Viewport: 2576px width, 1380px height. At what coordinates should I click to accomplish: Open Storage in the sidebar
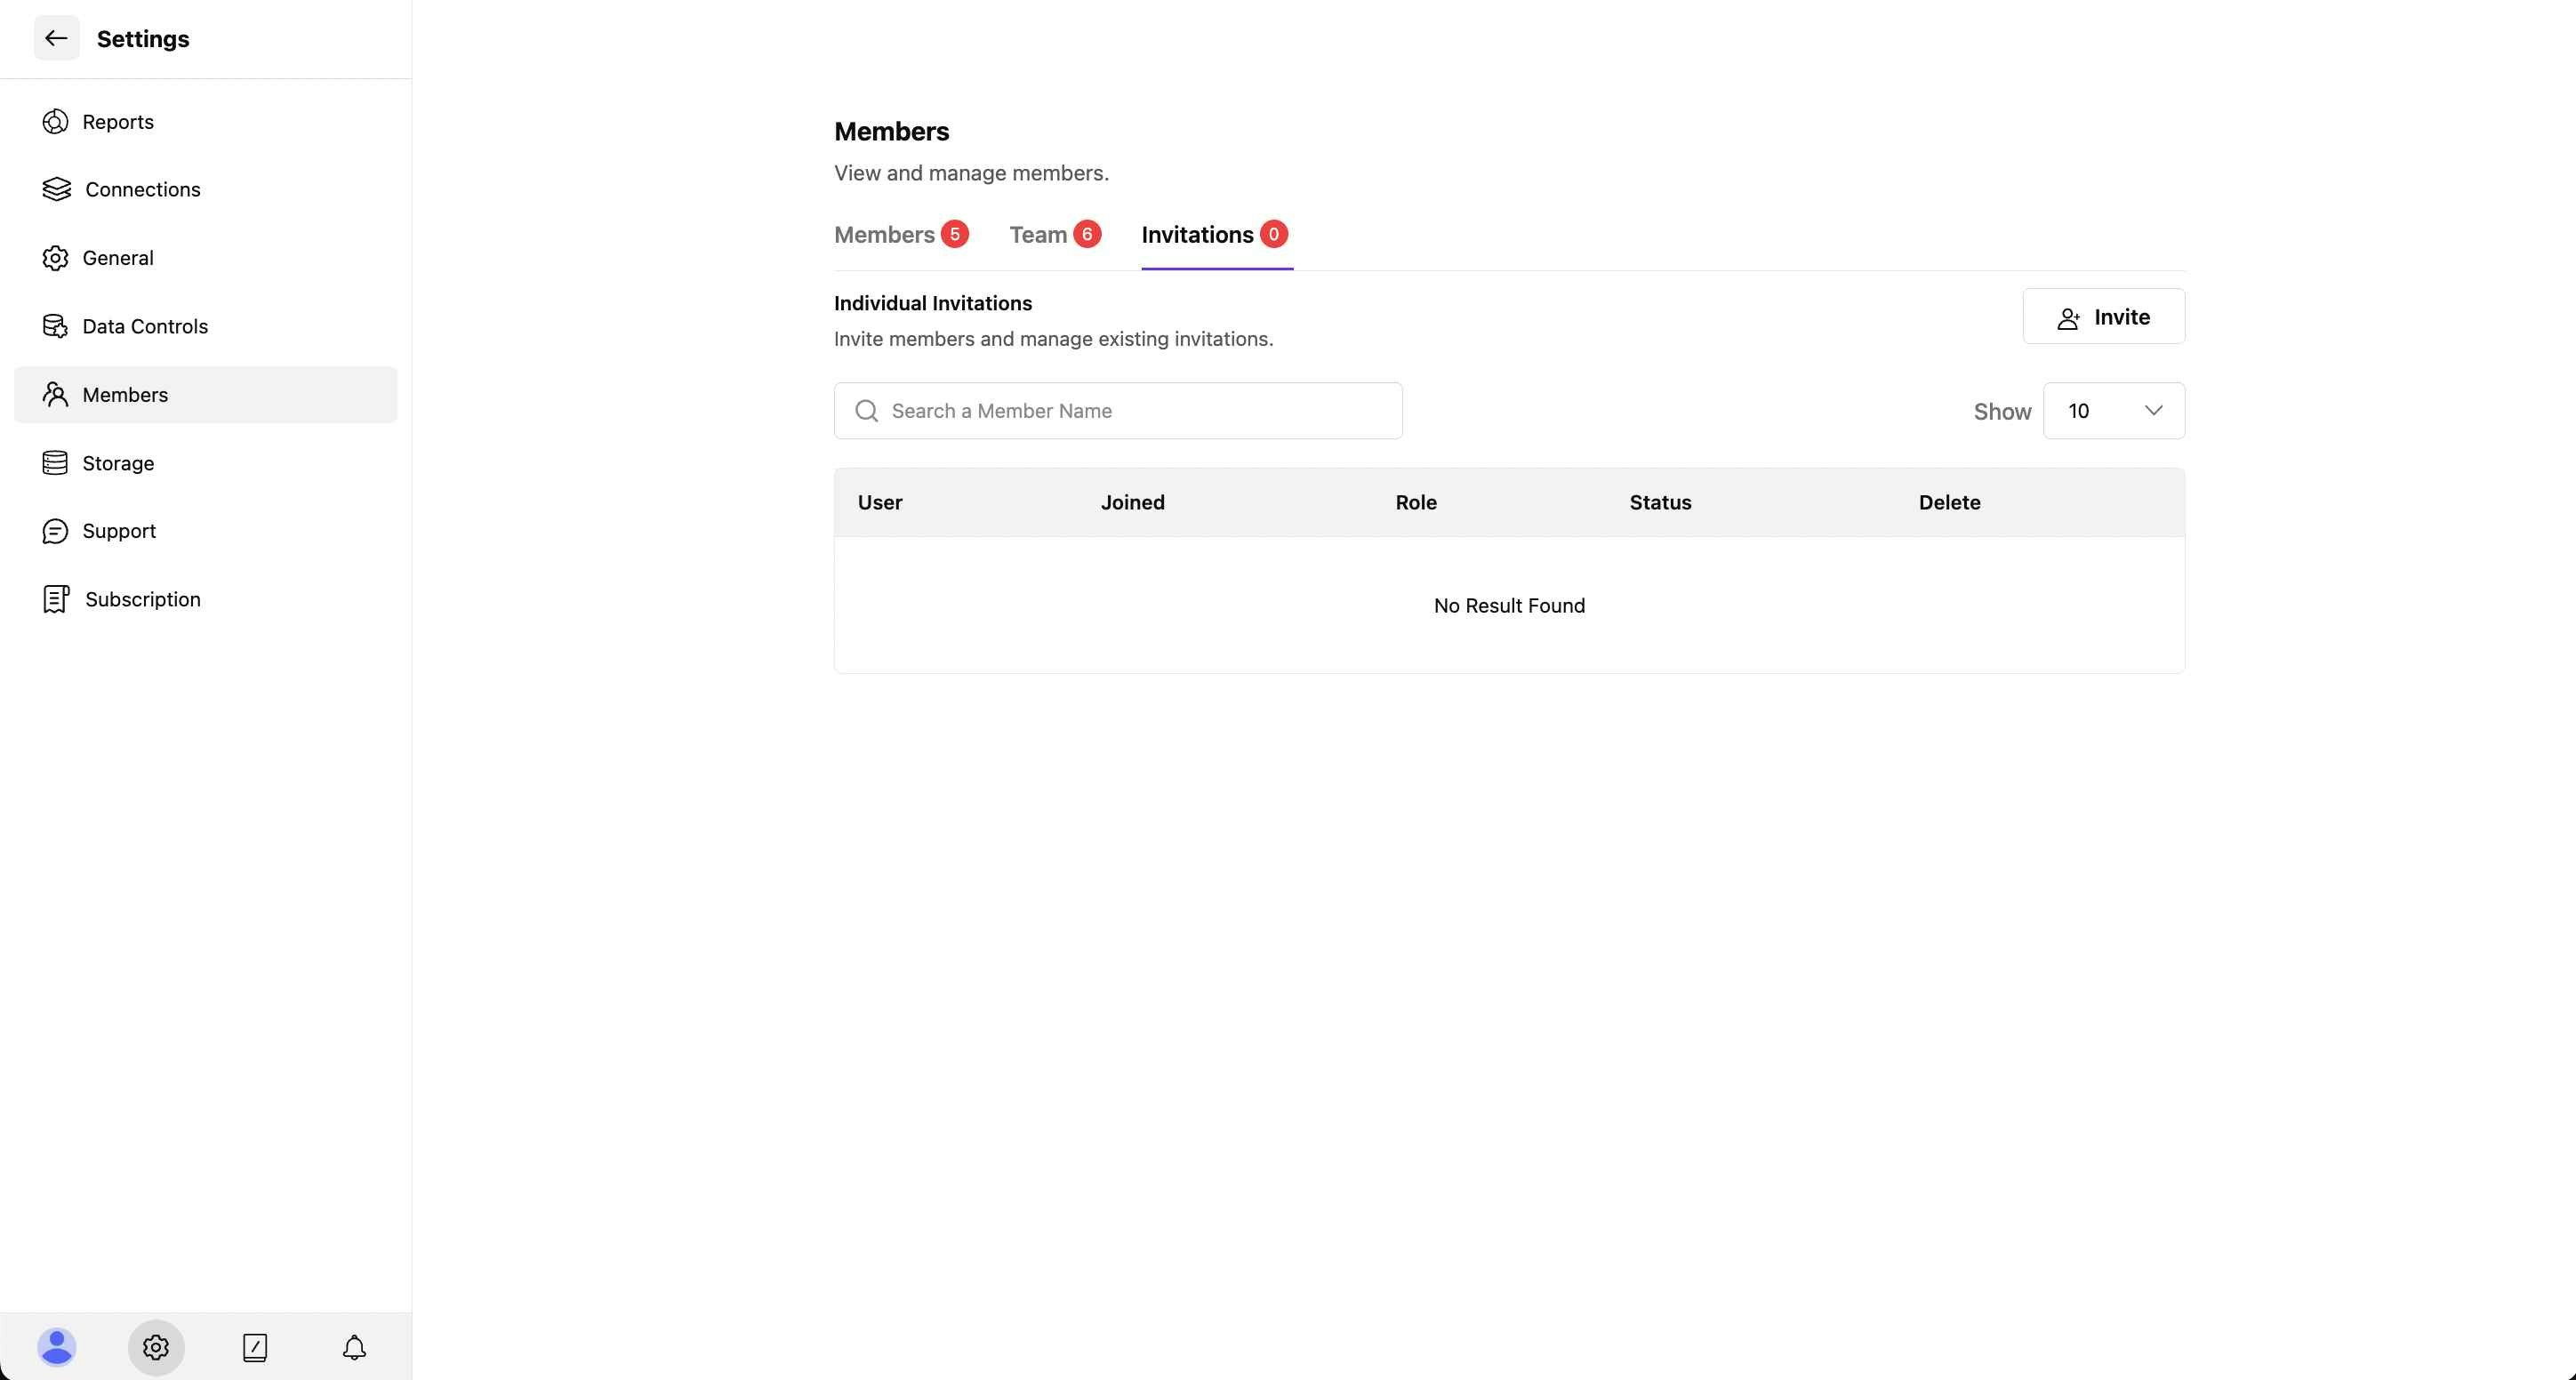(x=117, y=463)
